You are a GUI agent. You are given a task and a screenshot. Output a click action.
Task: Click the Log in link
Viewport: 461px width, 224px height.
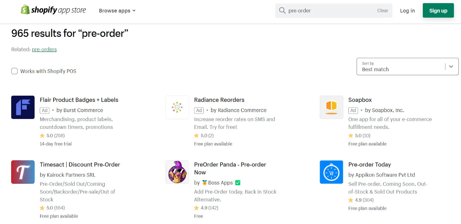click(407, 11)
